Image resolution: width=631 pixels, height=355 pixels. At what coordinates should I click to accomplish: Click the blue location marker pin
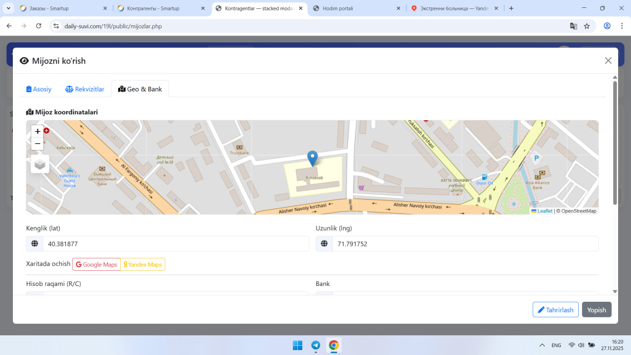[x=312, y=158]
